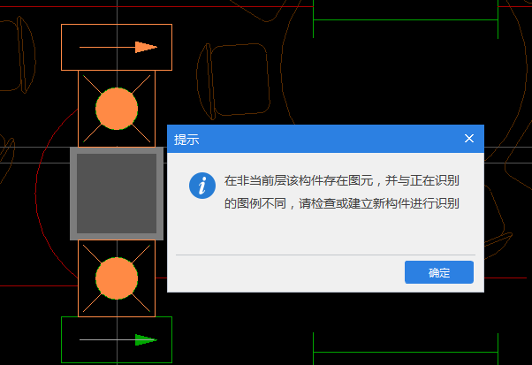Select the green dimension line at top right

[x=406, y=20]
